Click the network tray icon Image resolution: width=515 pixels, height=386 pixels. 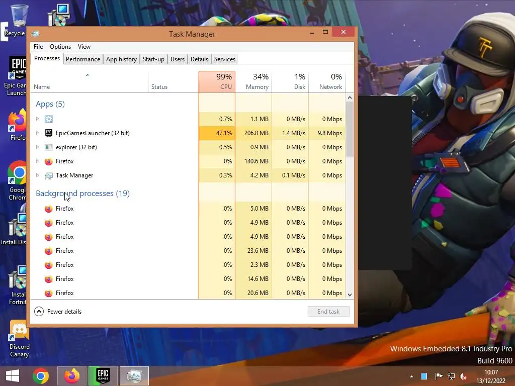(x=451, y=376)
